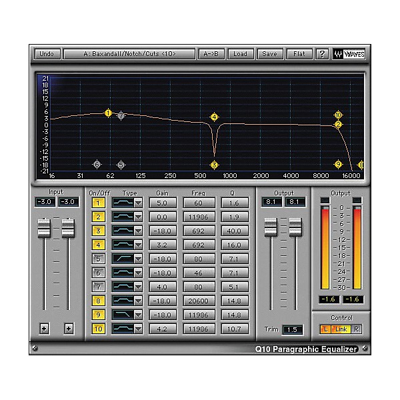Toggle the Link channels control
The image size is (400, 400).
pos(341,329)
